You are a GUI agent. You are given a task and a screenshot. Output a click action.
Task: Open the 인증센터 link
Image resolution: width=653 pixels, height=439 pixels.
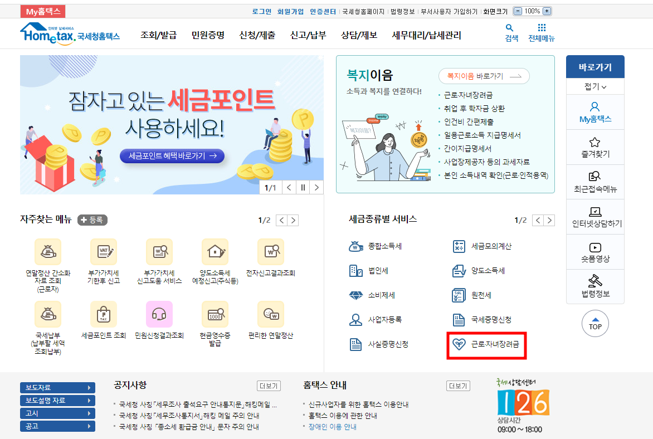click(323, 12)
